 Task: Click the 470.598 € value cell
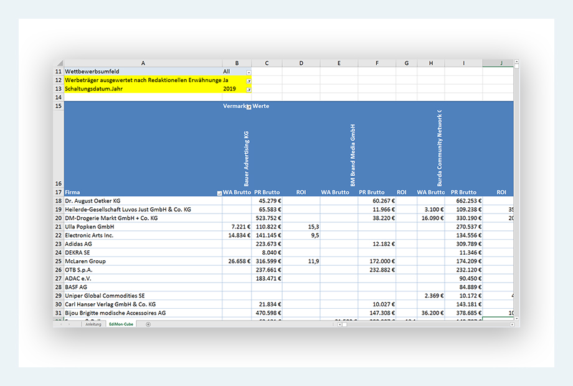point(267,313)
